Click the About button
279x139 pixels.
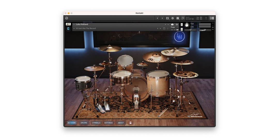(121, 123)
